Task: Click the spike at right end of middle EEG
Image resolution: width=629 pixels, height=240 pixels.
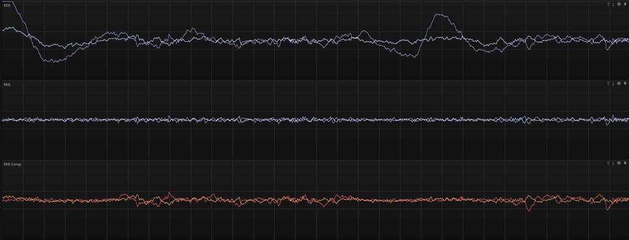Action: coord(613,116)
